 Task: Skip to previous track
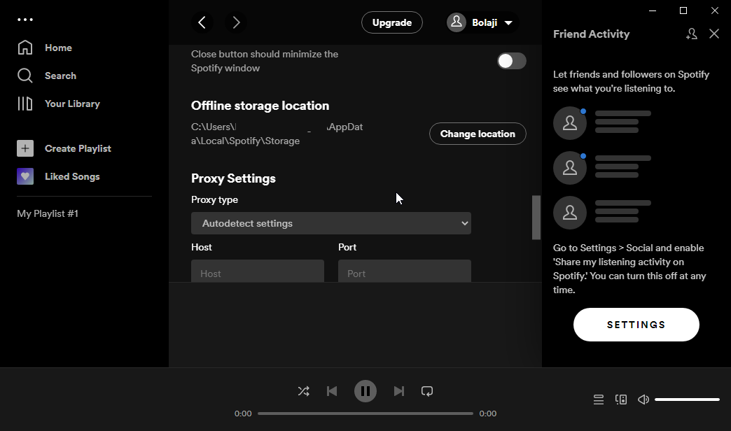click(x=332, y=391)
